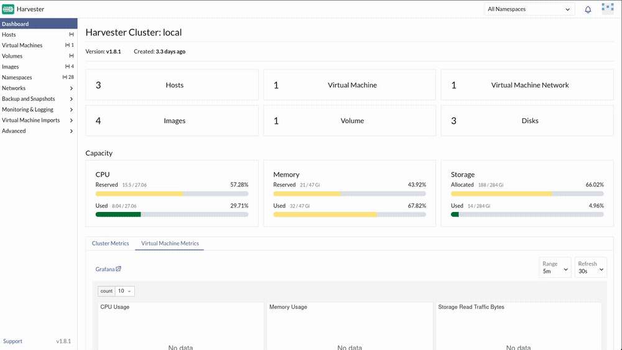Click Memory Used progress bar
Image resolution: width=622 pixels, height=350 pixels.
point(350,214)
